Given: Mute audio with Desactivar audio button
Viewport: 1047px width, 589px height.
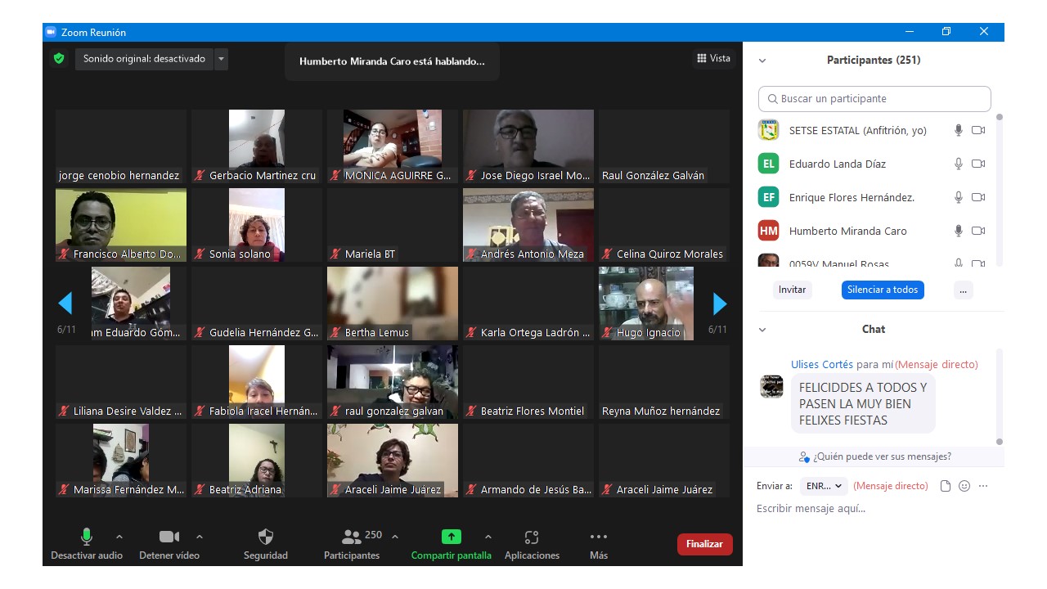Looking at the screenshot, I should [x=87, y=544].
